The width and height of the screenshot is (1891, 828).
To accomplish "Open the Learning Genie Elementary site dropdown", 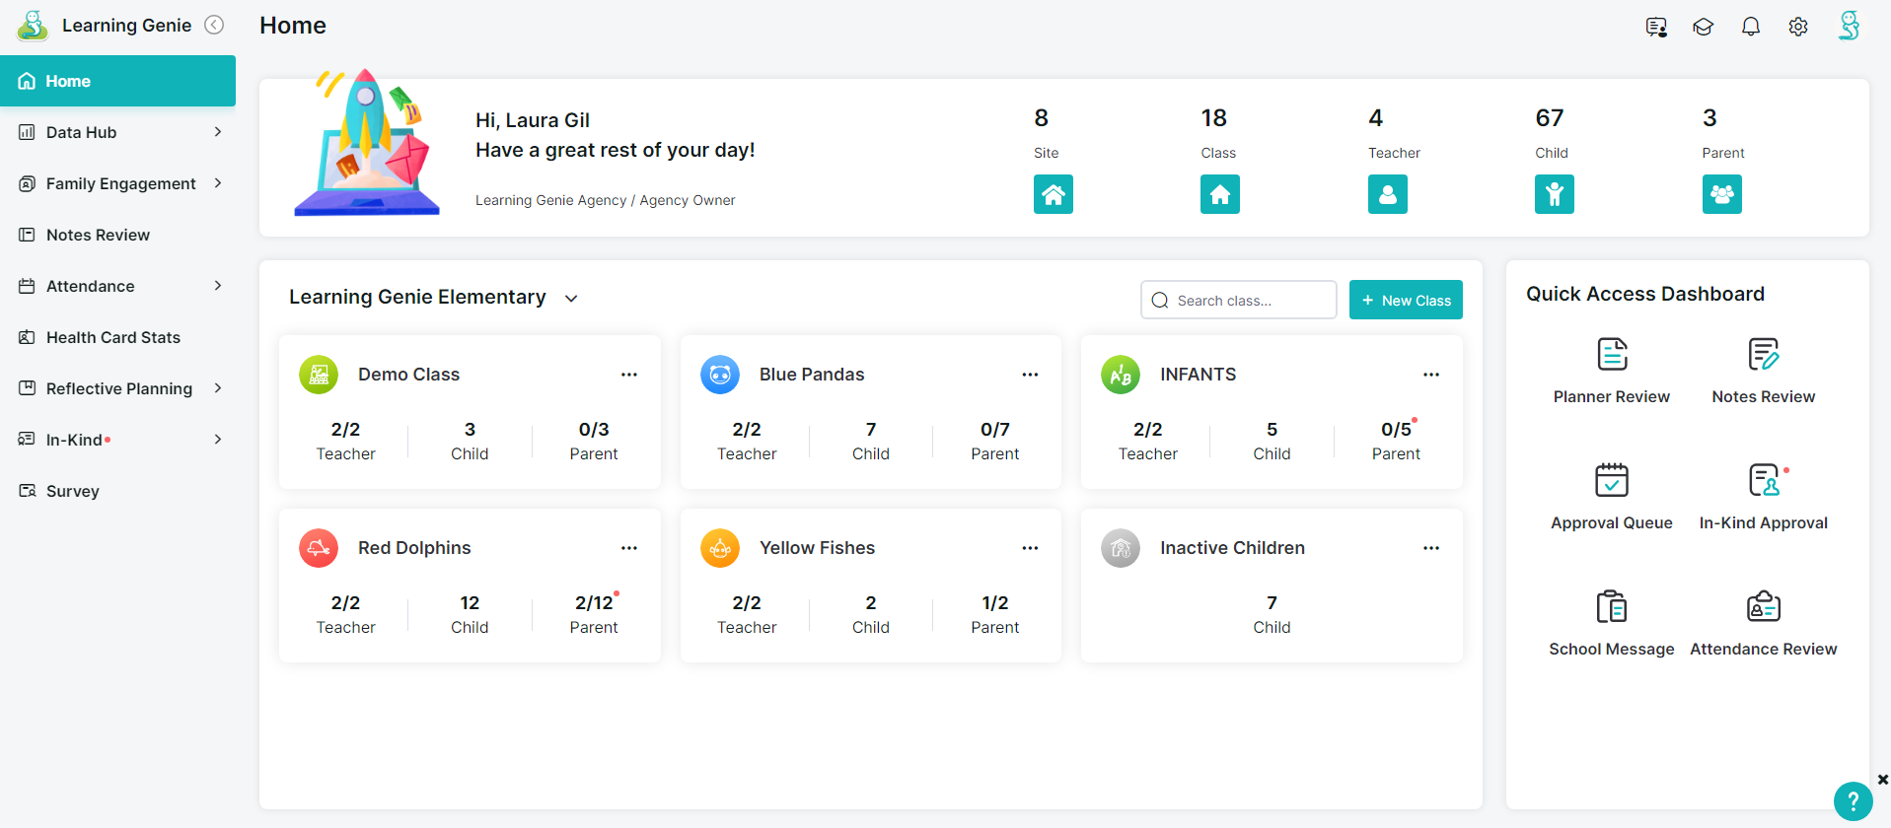I will pyautogui.click(x=571, y=299).
